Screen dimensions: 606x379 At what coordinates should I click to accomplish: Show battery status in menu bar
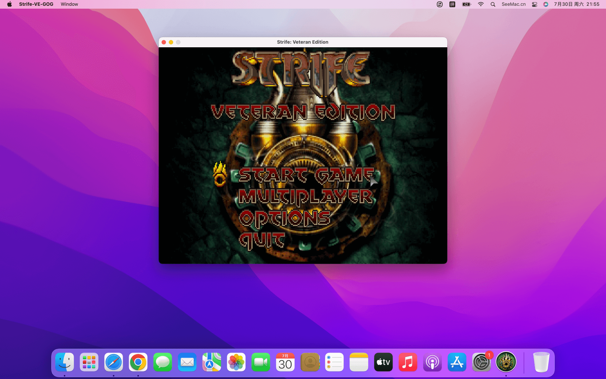pyautogui.click(x=466, y=4)
